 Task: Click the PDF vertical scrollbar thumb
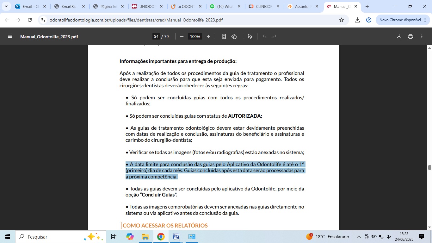(429, 167)
